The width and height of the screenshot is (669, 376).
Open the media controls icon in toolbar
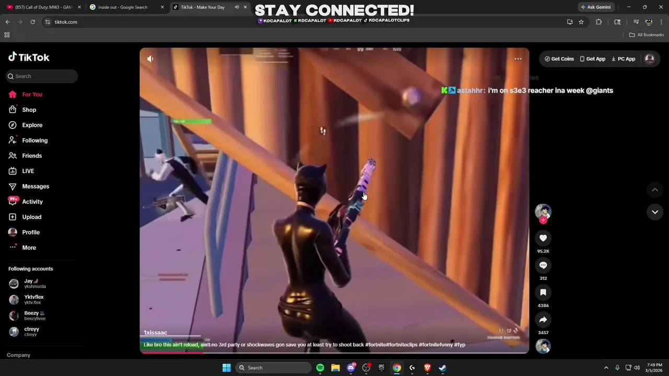[636, 22]
